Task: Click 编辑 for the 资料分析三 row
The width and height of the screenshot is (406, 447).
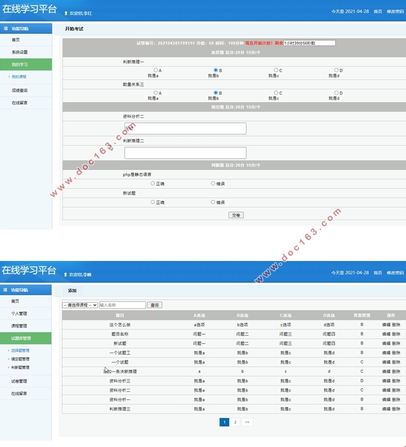Action: 386,381
